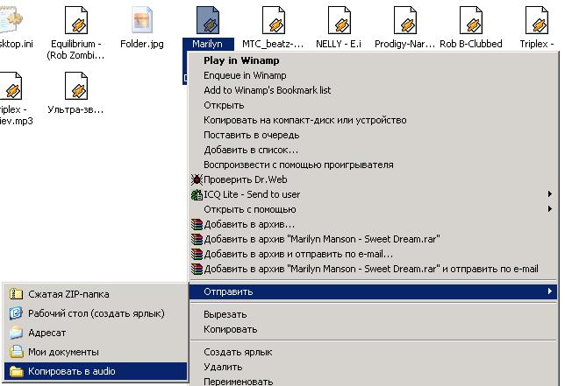
Task: Send to Сжатая ZIP-папка
Action: [96, 294]
